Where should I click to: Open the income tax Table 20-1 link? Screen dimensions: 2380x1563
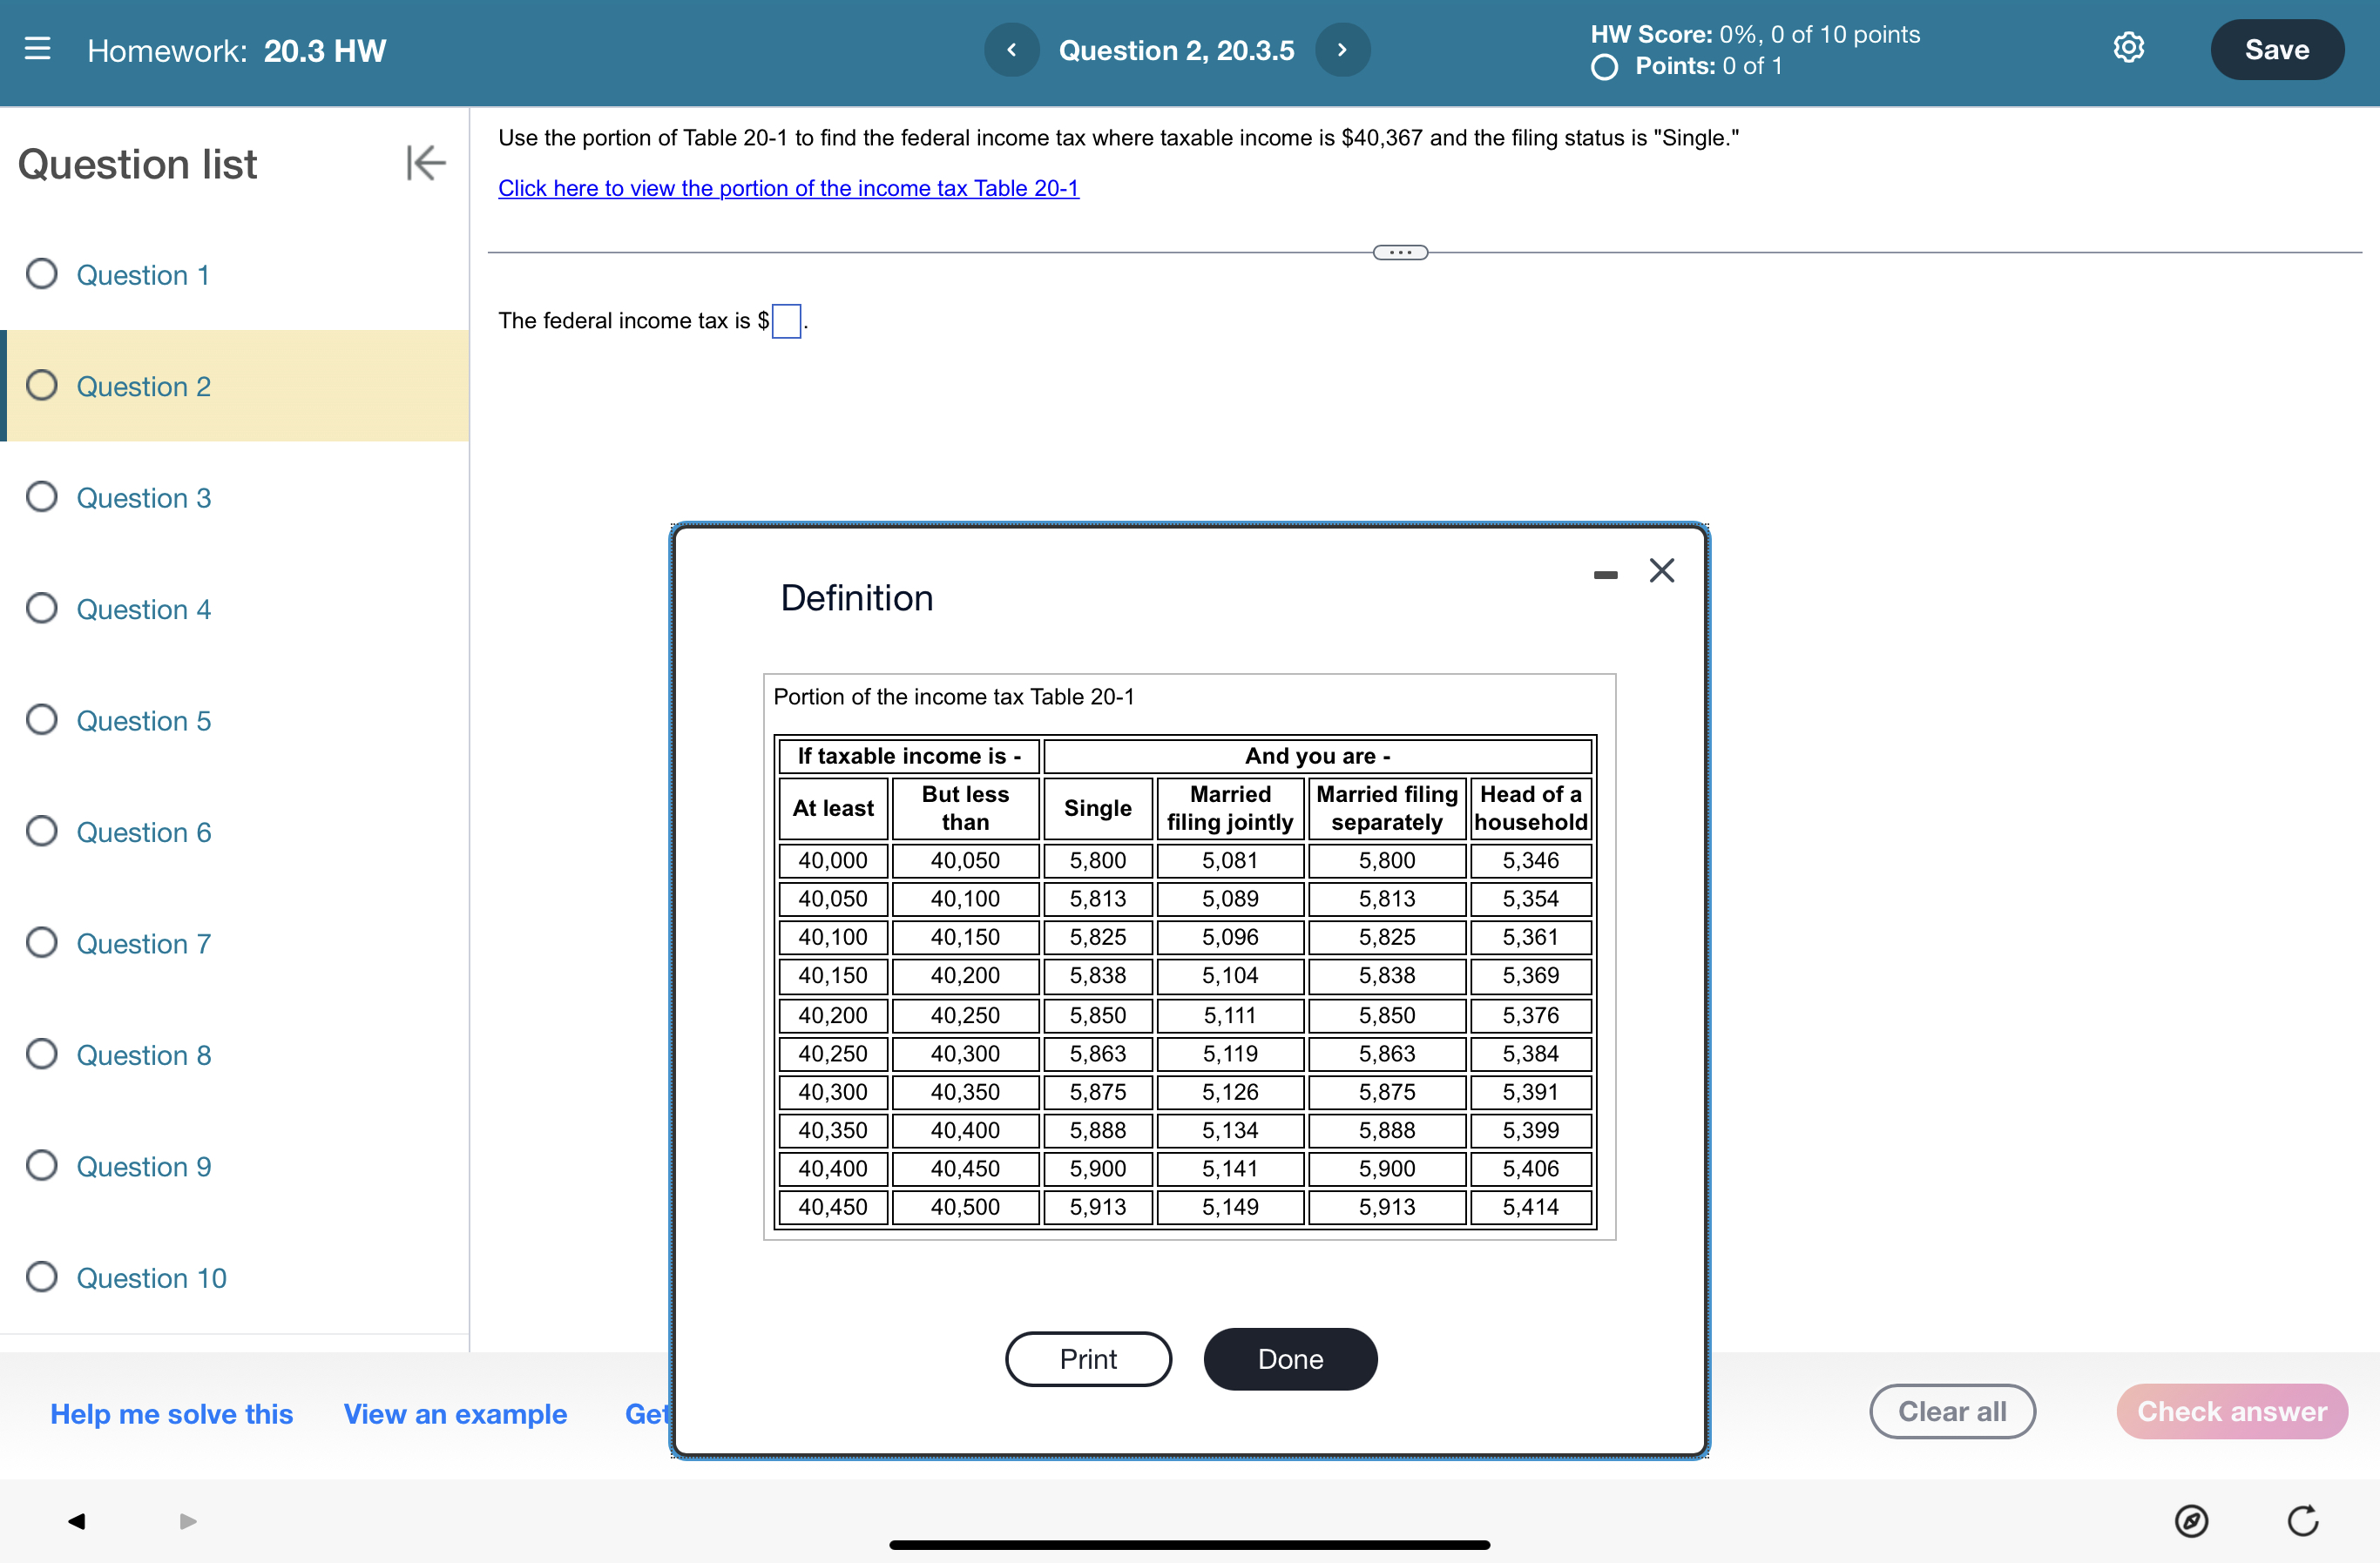[788, 188]
